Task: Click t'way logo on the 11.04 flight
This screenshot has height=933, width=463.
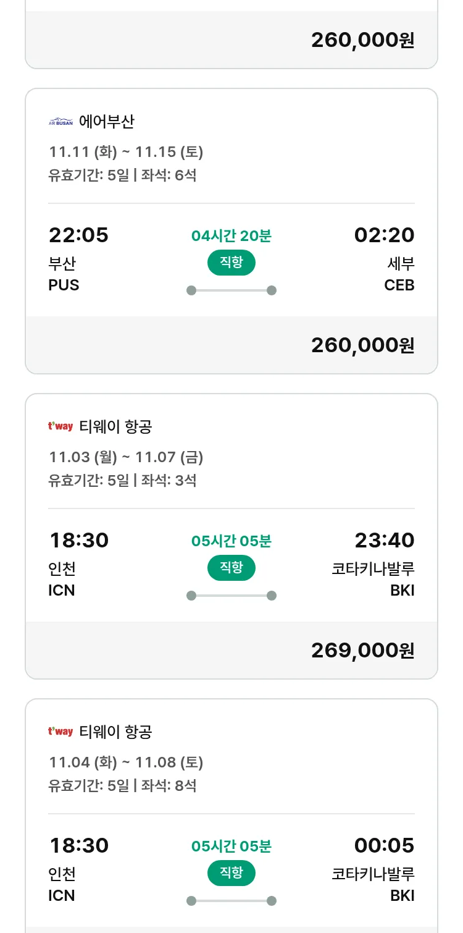Action: [60, 732]
